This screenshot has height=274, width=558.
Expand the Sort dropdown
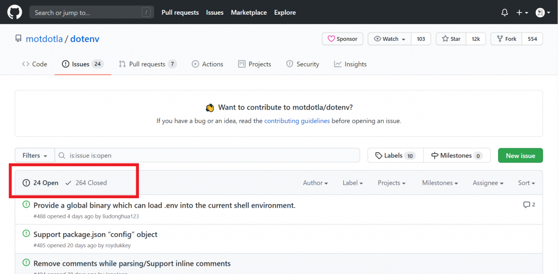click(x=526, y=183)
